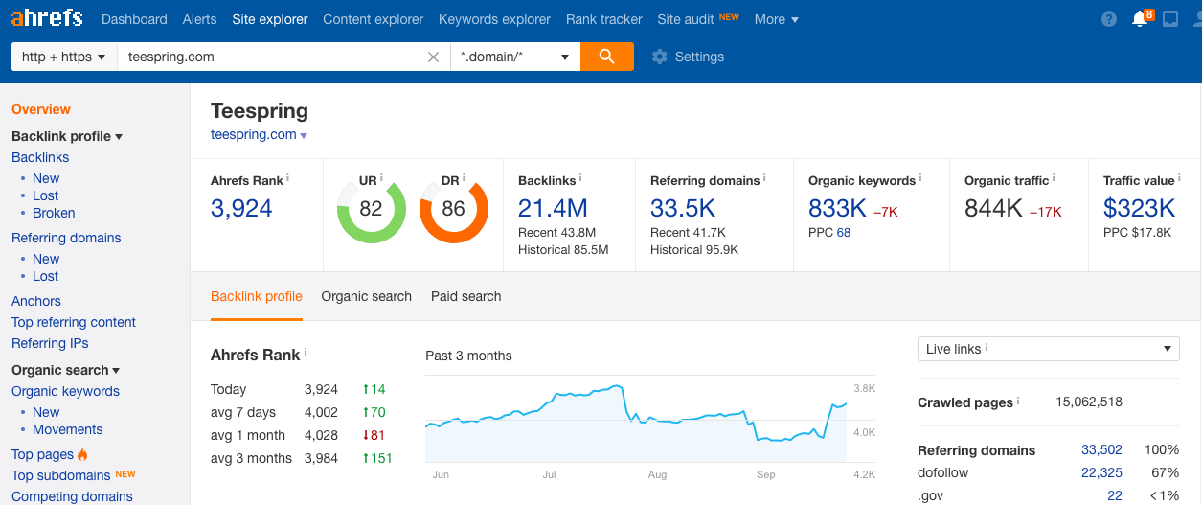Click the info icon next to DR
This screenshot has height=505, width=1202.
point(464,178)
